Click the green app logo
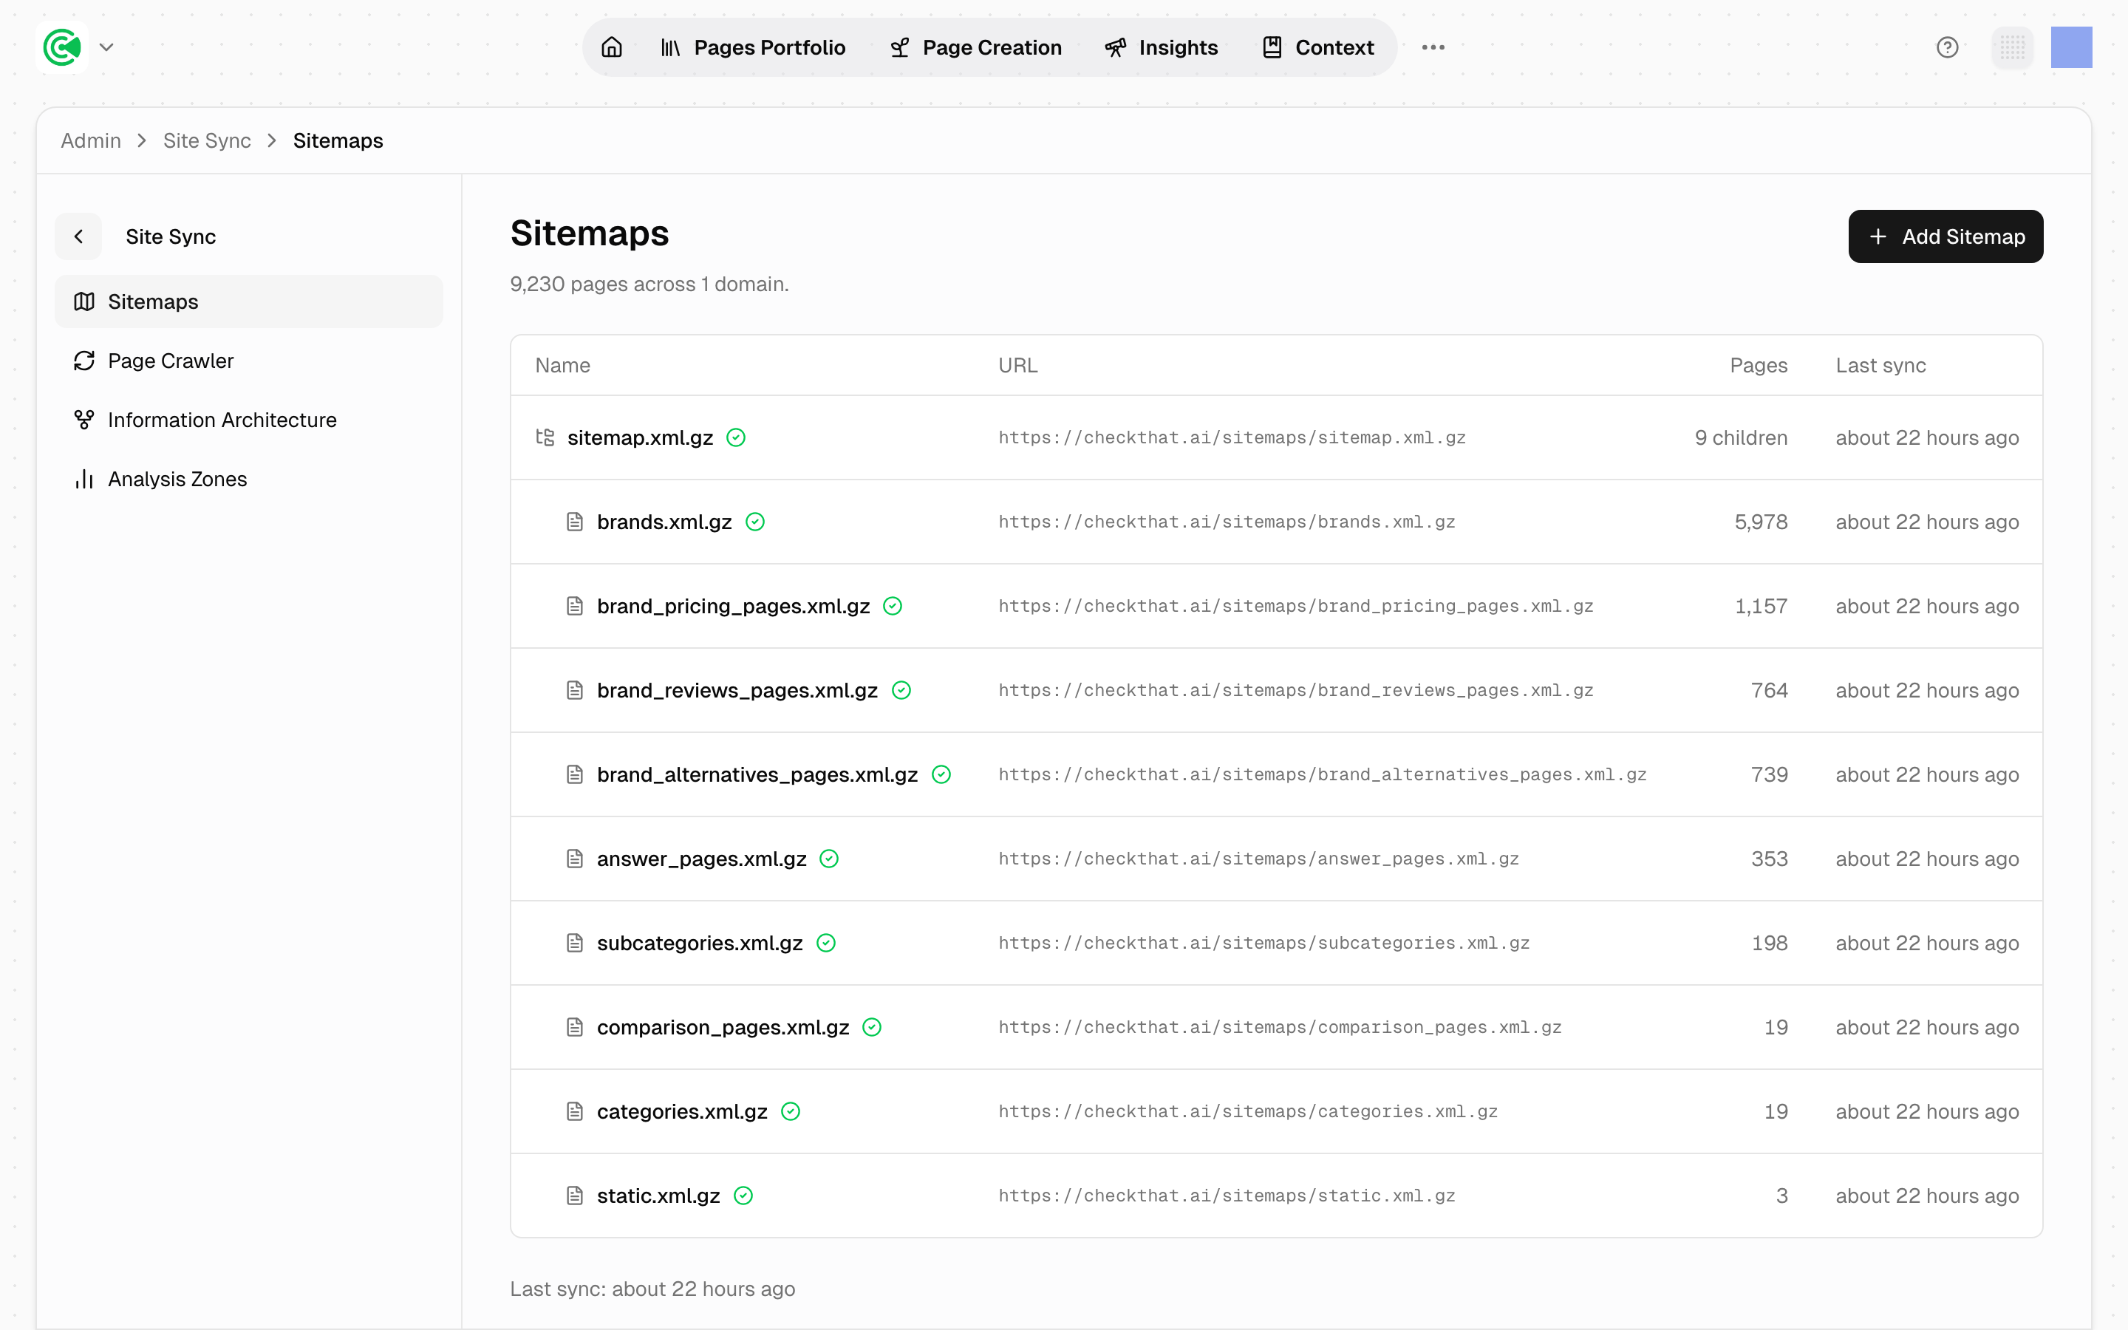 (x=61, y=47)
